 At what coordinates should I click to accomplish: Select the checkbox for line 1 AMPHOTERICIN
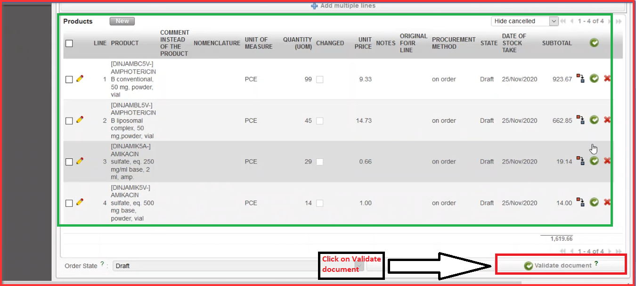[69, 80]
